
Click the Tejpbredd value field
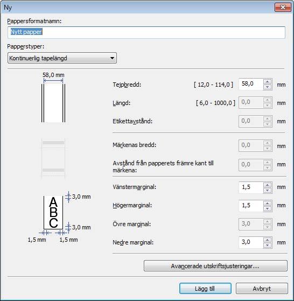(x=250, y=85)
